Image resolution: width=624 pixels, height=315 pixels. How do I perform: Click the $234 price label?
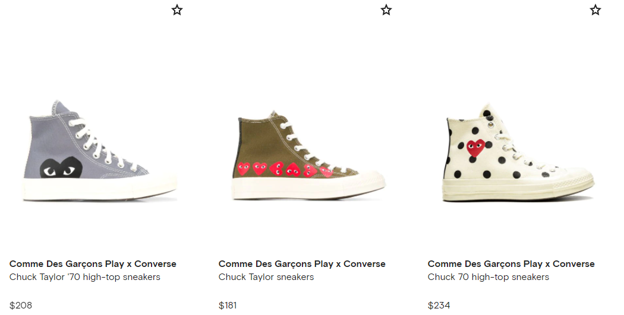point(439,306)
